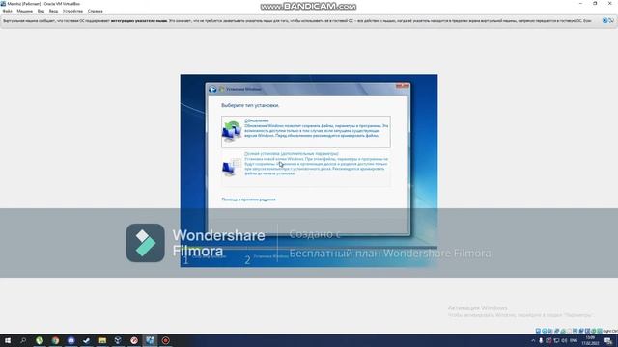Show hidden tray icons chevron
Image resolution: width=618 pixels, height=347 pixels.
pos(533,340)
